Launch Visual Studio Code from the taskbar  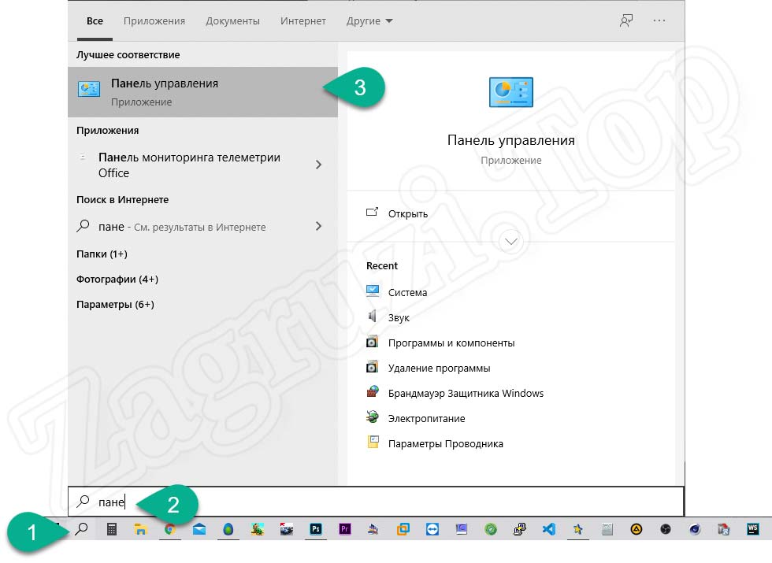547,530
